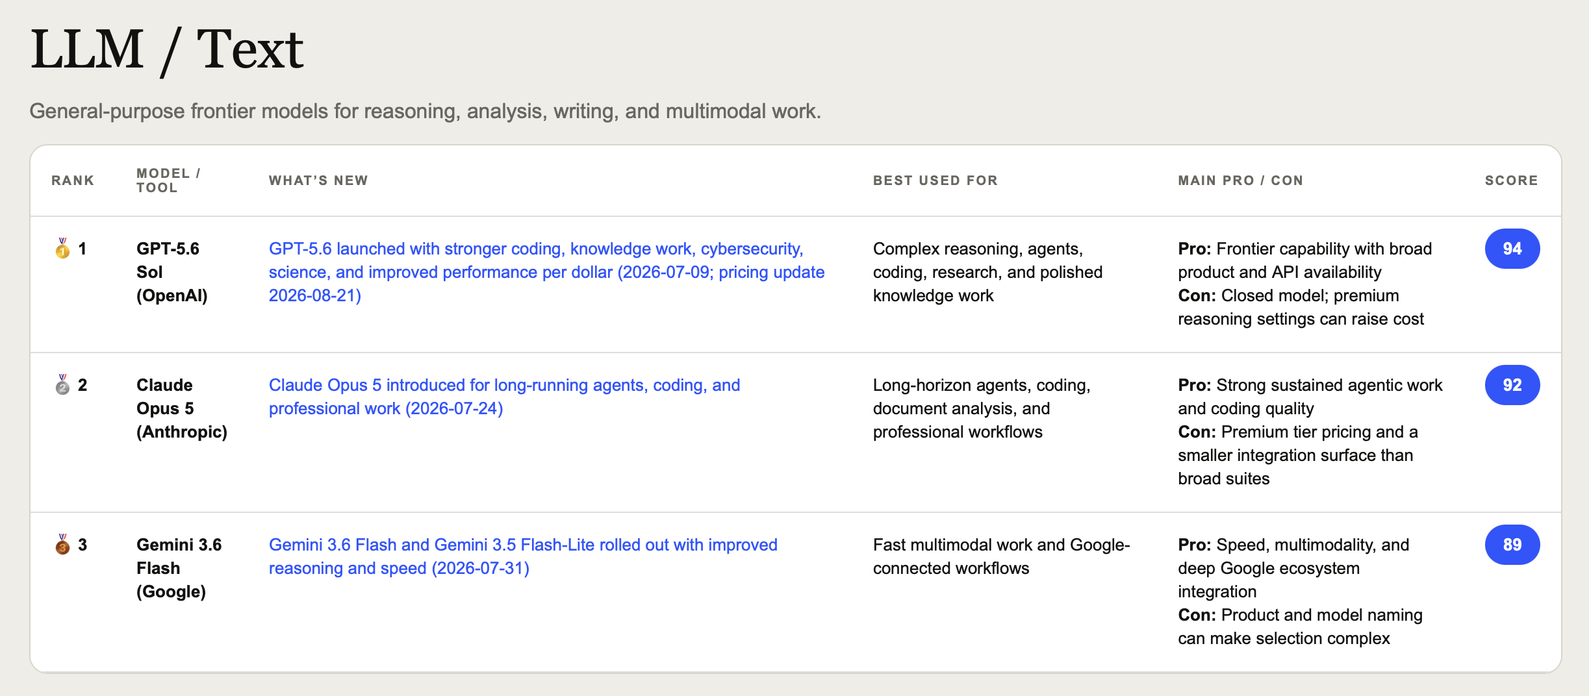Image resolution: width=1589 pixels, height=696 pixels.
Task: Click the LLM / Text page heading
Action: click(x=167, y=49)
